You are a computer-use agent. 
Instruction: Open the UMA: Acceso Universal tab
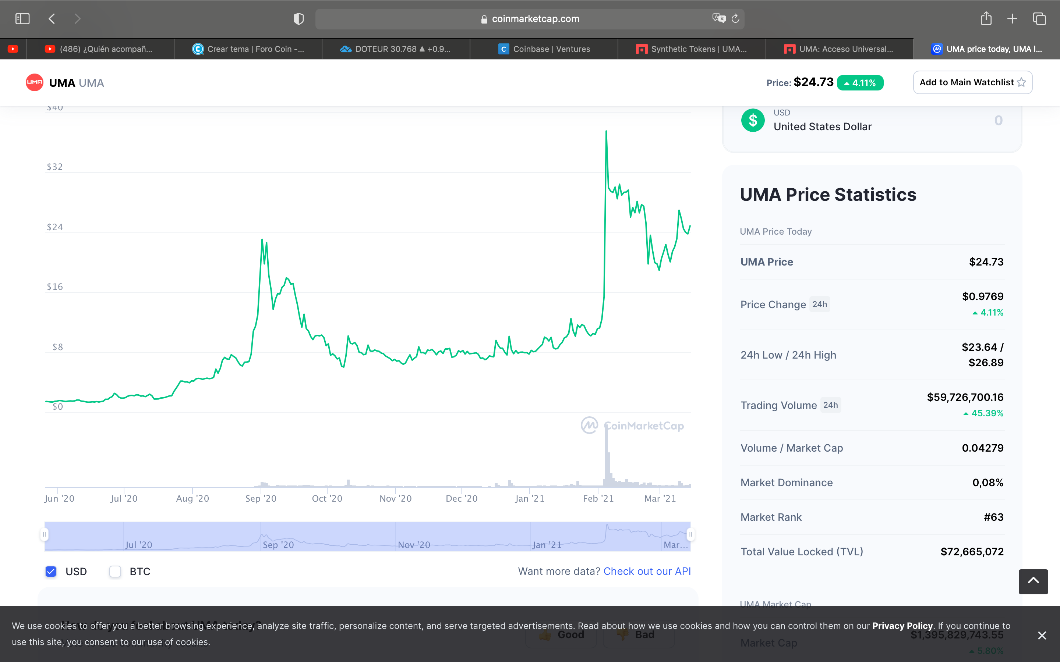coord(839,49)
